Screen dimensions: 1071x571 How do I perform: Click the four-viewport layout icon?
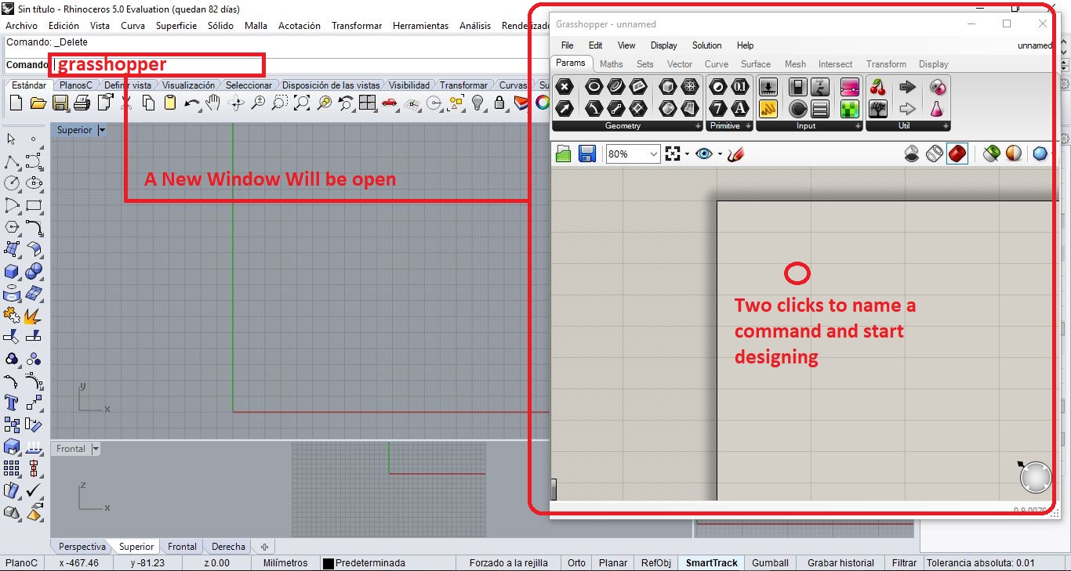367,103
